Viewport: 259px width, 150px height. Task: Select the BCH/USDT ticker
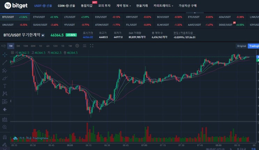pos(169,17)
